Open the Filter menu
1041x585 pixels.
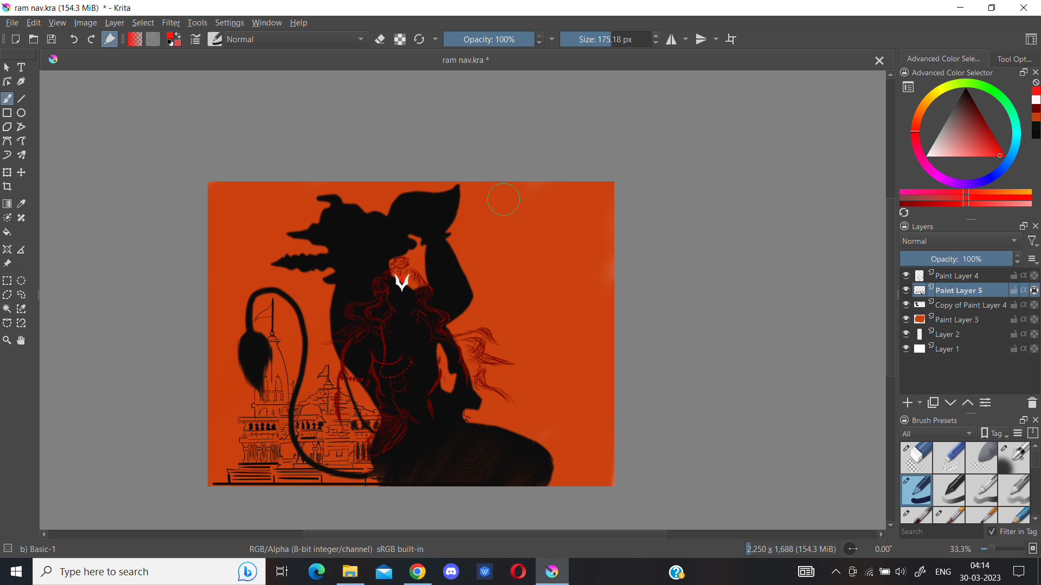click(170, 23)
